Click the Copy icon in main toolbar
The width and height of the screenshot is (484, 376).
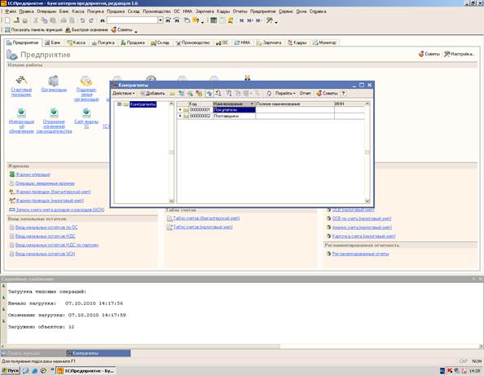click(x=45, y=20)
